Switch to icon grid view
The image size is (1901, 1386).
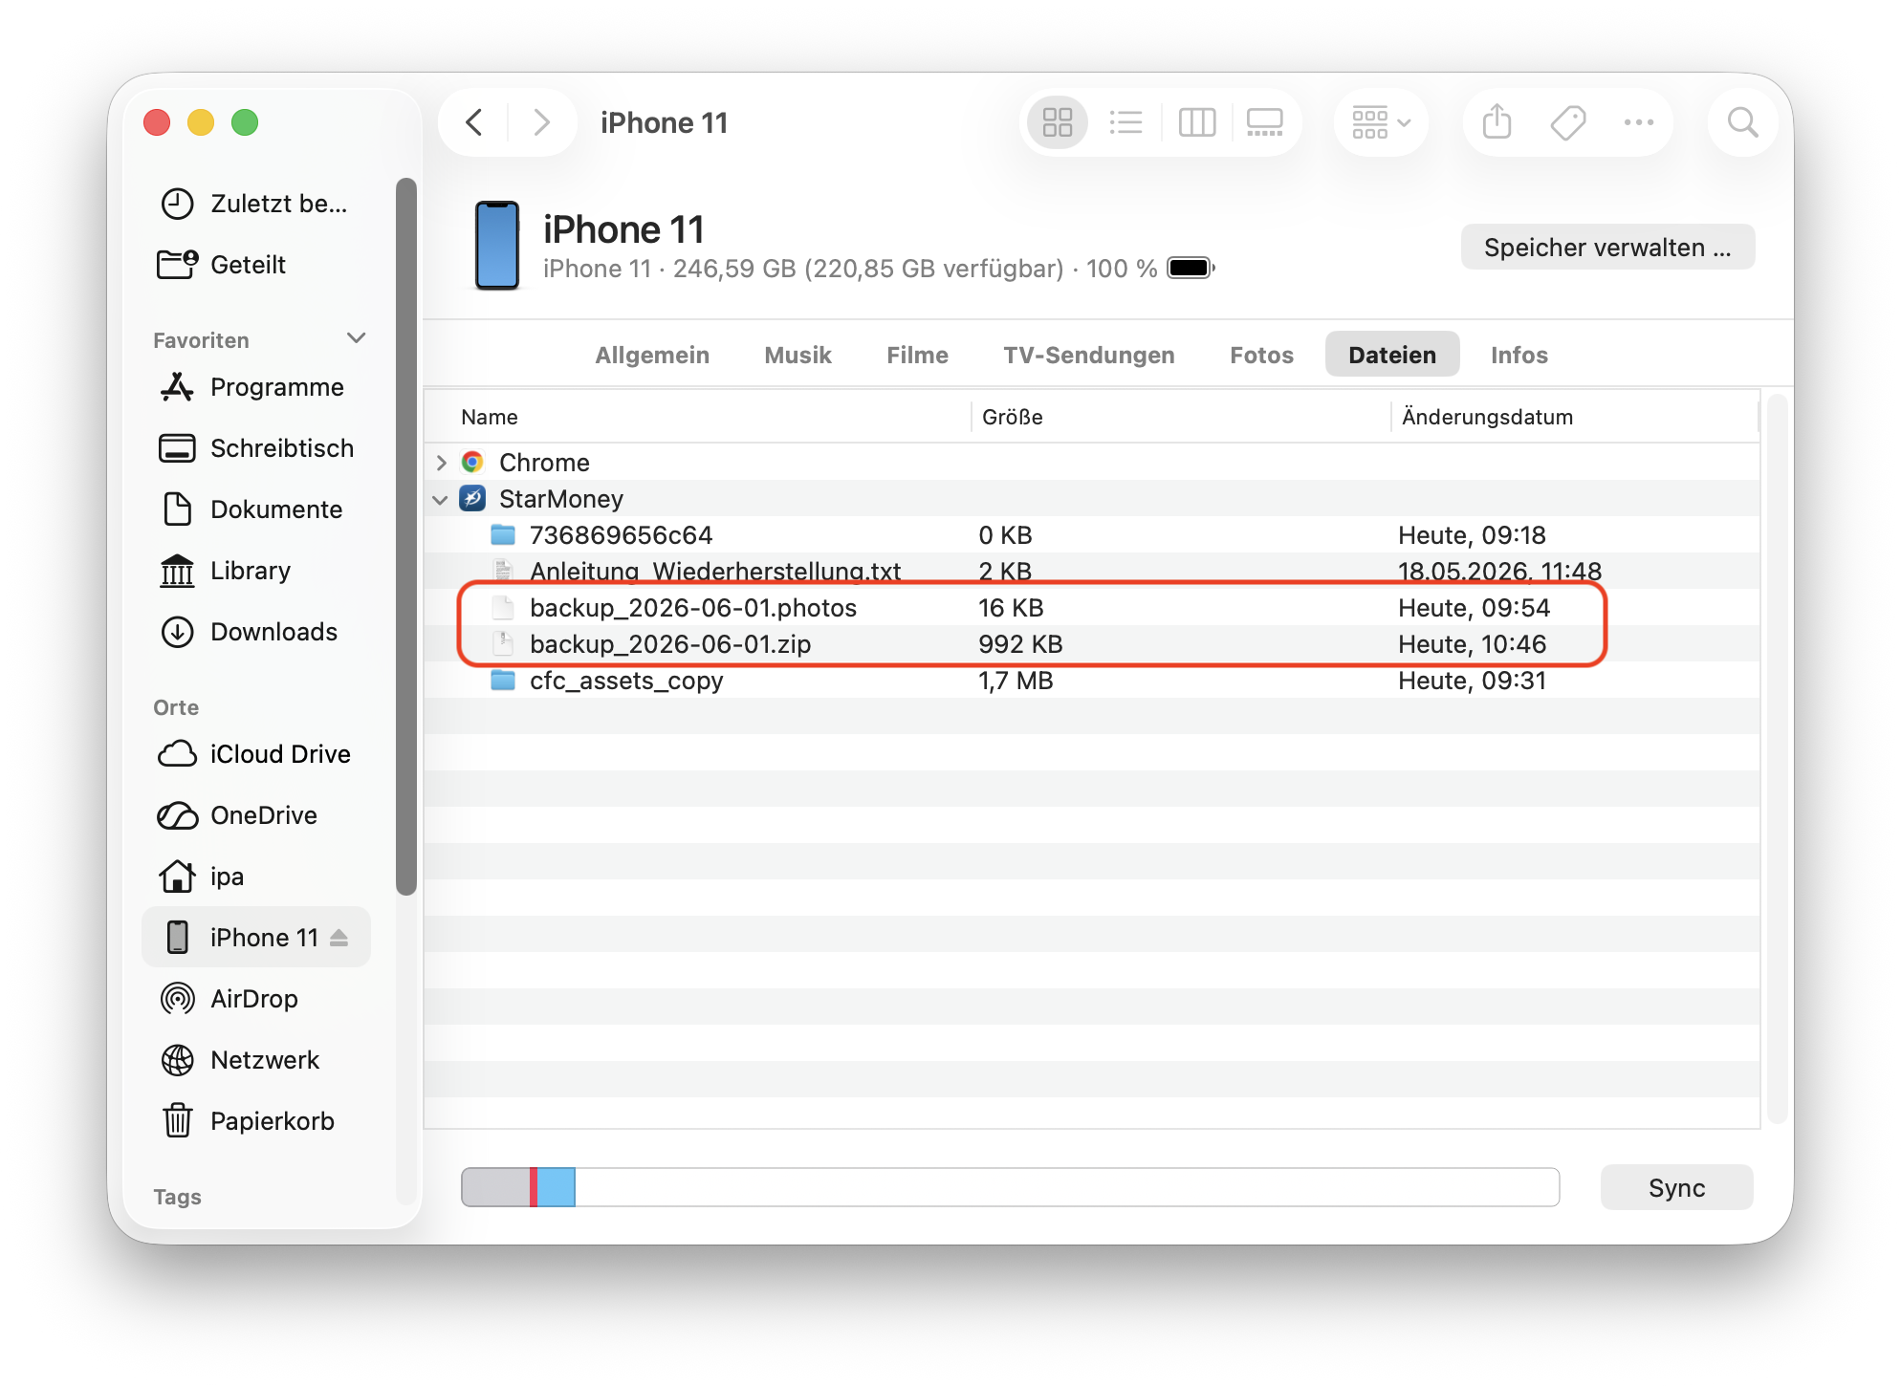[x=1058, y=122]
